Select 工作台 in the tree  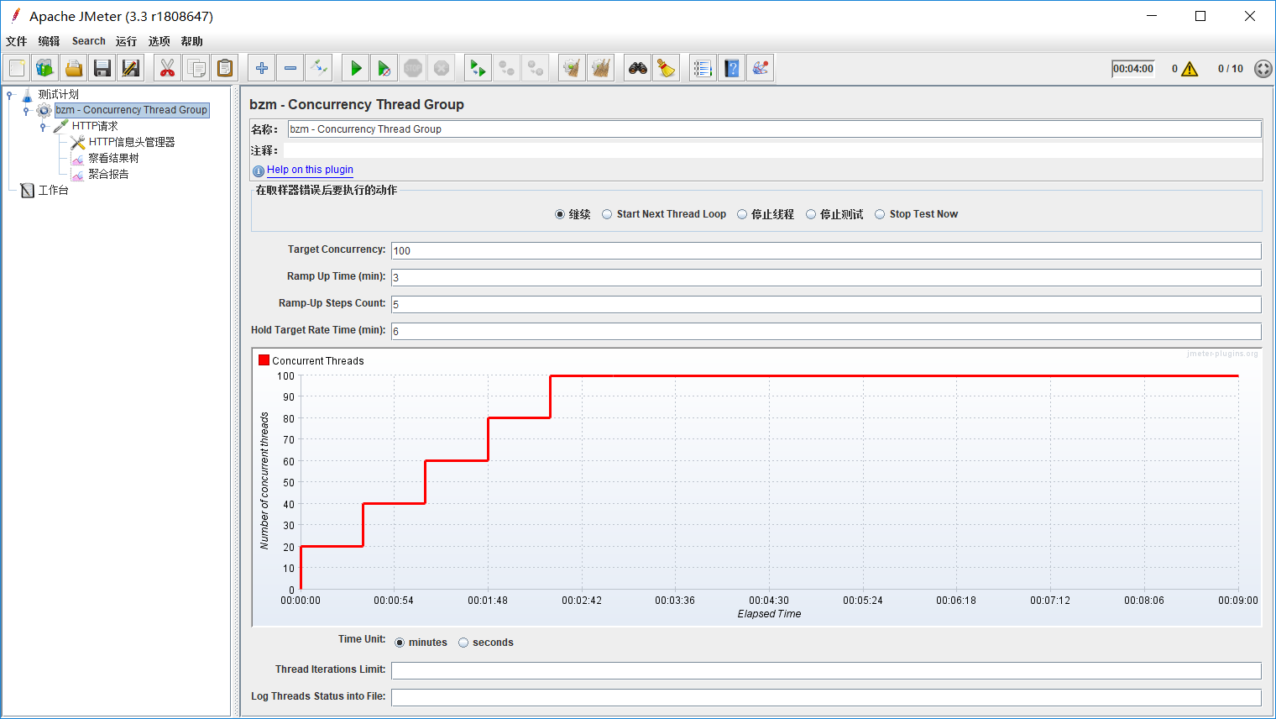click(53, 190)
